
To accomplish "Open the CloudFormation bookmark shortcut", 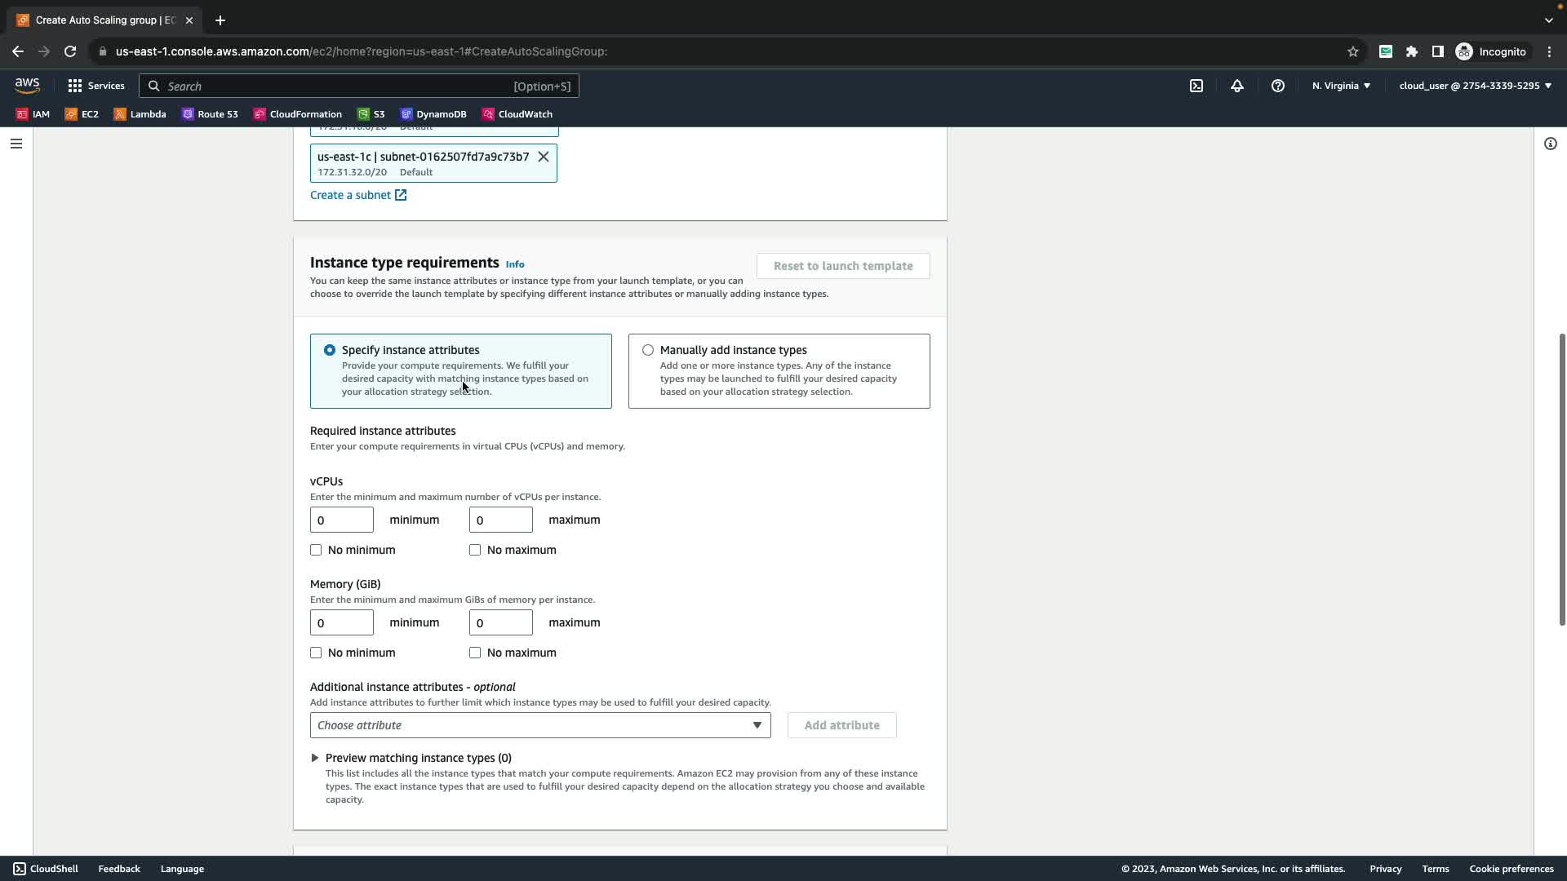I will point(297,114).
